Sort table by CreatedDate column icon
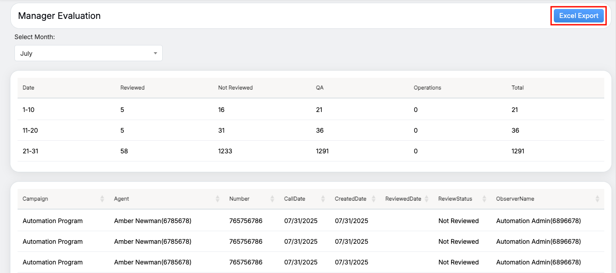The height and width of the screenshot is (273, 616). pyautogui.click(x=374, y=199)
